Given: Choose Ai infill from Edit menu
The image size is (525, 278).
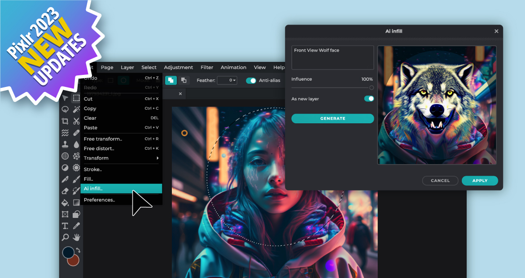Looking at the screenshot, I should coord(121,189).
